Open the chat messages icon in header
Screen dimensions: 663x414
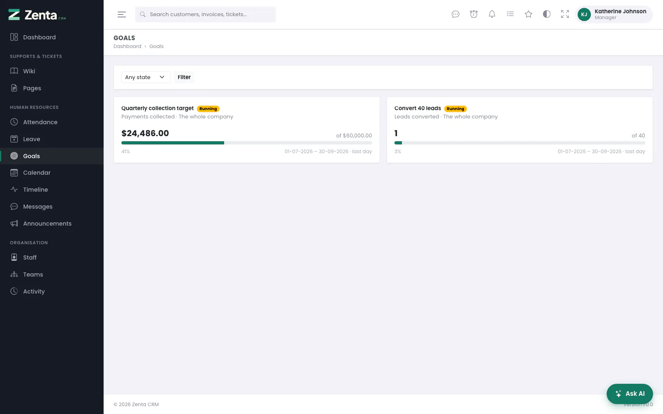pos(455,14)
